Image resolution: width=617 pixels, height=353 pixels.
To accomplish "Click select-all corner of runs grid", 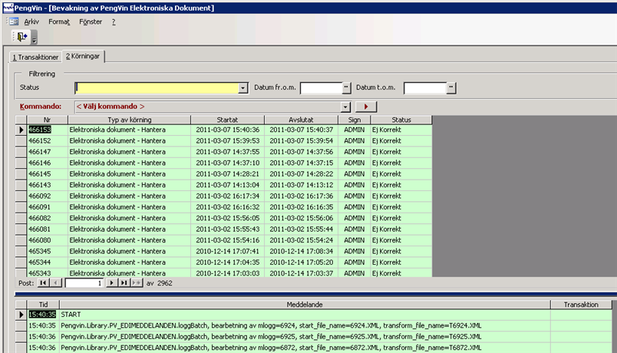I will coord(21,120).
